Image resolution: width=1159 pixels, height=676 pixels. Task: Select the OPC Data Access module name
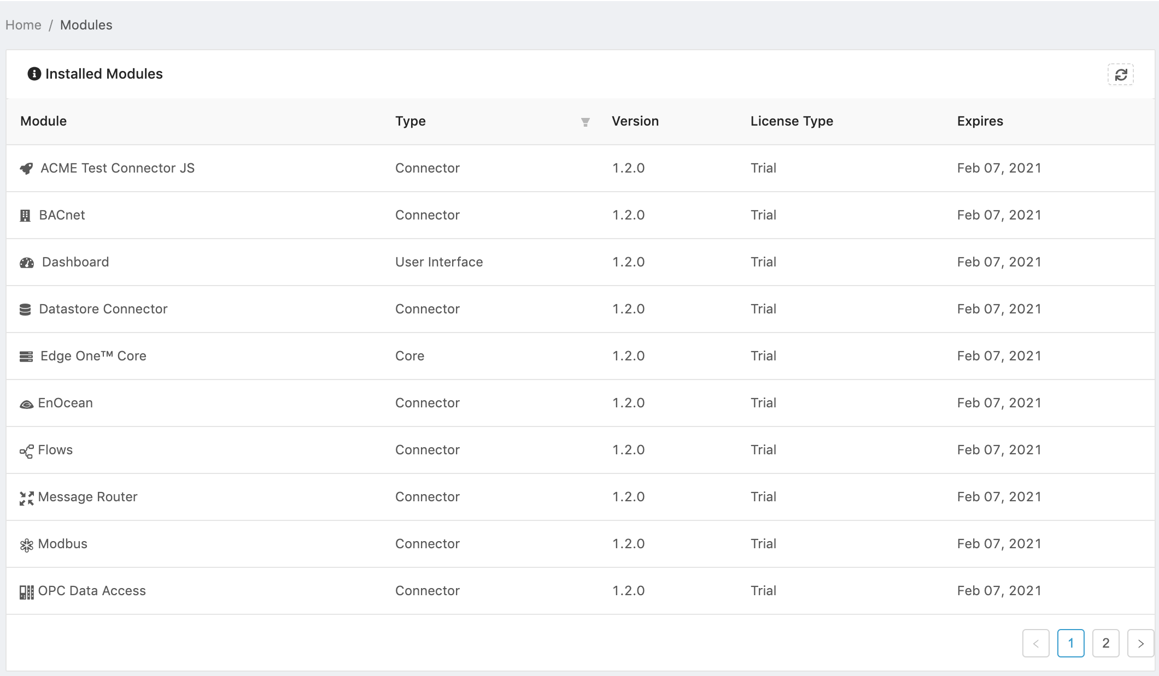[92, 591]
